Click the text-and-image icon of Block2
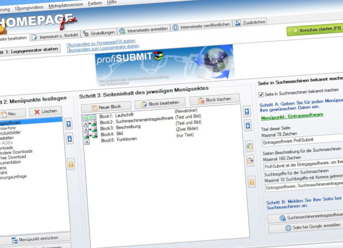 coord(90,124)
